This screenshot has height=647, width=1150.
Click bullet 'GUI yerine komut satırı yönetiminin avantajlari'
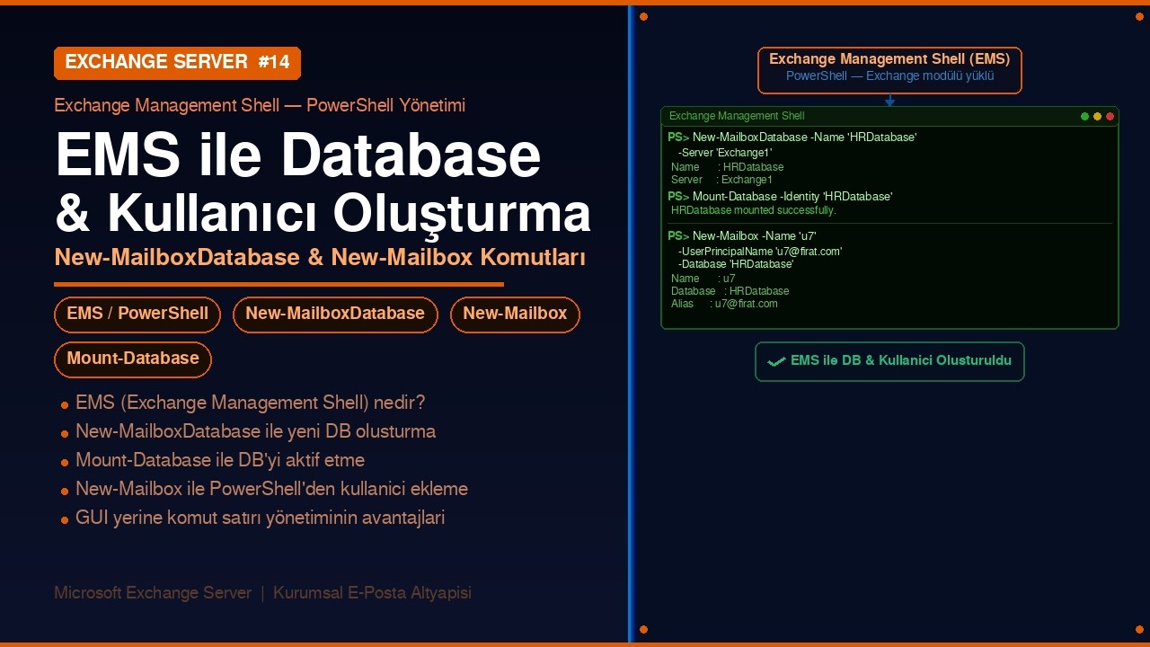pos(260,518)
